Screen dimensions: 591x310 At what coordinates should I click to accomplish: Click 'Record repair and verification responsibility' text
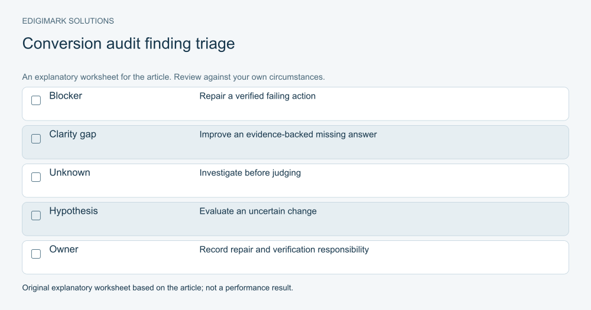284,250
